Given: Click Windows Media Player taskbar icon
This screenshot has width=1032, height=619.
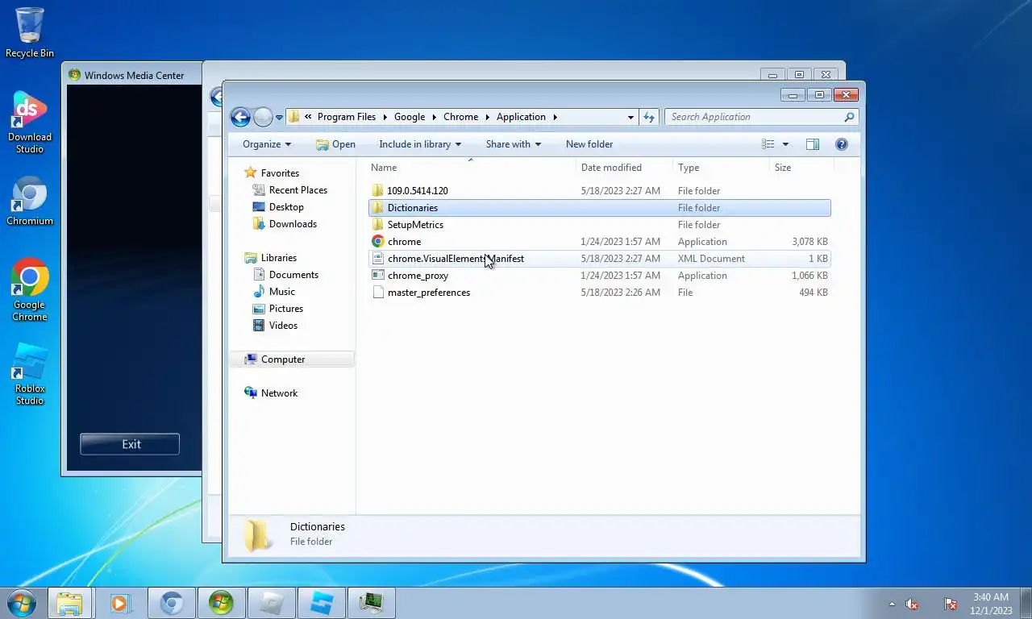Looking at the screenshot, I should pos(120,603).
